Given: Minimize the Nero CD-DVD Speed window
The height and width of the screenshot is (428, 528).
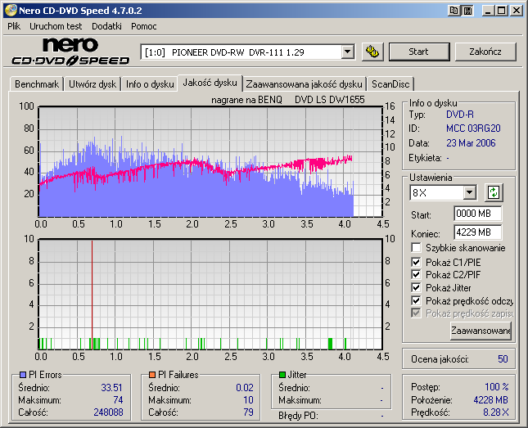Looking at the screenshot, I should (488, 11).
